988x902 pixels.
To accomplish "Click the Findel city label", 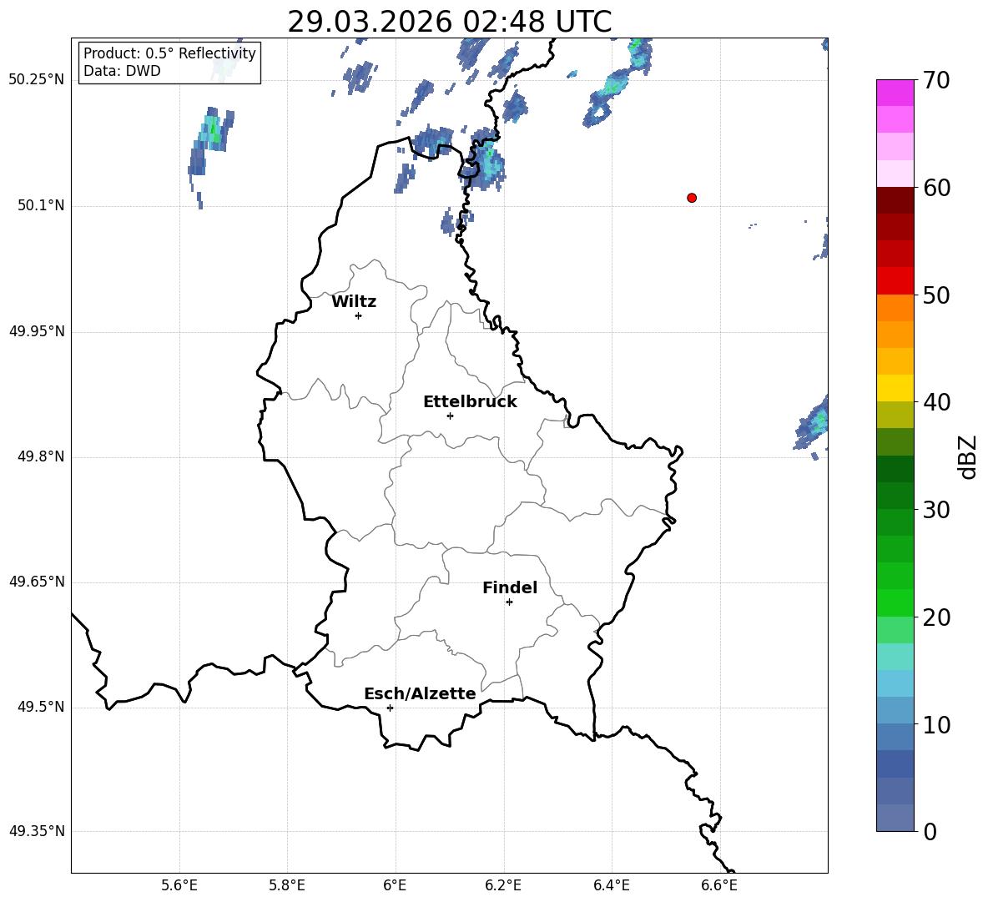I will [510, 587].
